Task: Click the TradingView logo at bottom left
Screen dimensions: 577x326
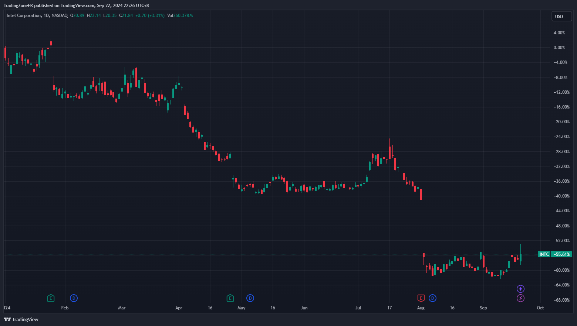Action: click(x=21, y=319)
